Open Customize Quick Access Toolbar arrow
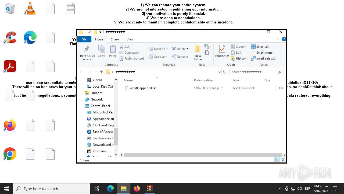This screenshot has width=344, height=194. coord(100,32)
